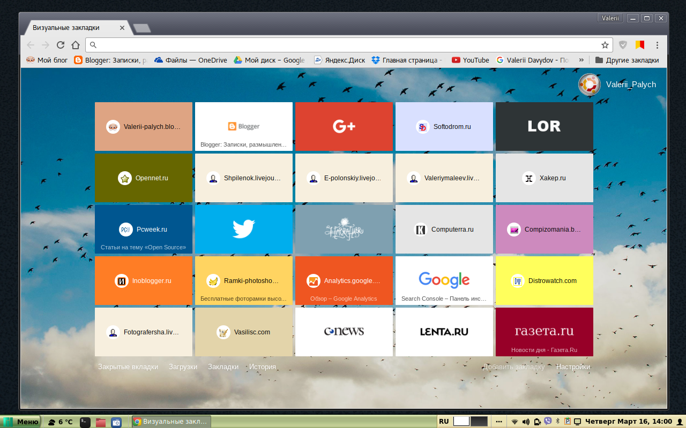This screenshot has height=428, width=686.
Task: Open the Twitter bird tile
Action: [244, 230]
